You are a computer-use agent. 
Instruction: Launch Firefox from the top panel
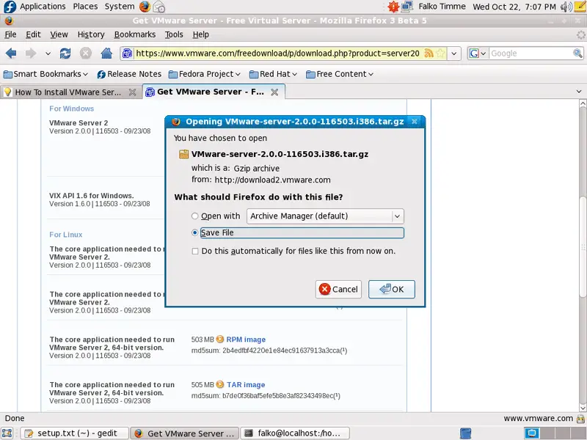coord(145,7)
